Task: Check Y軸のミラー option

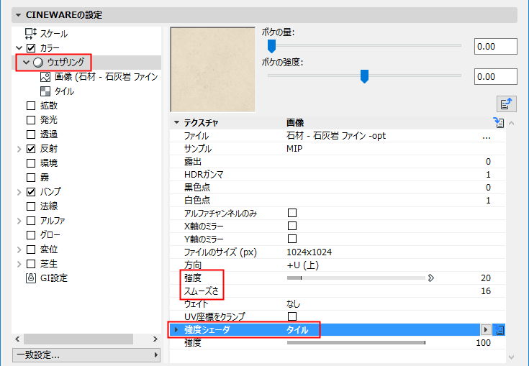Action: click(292, 239)
